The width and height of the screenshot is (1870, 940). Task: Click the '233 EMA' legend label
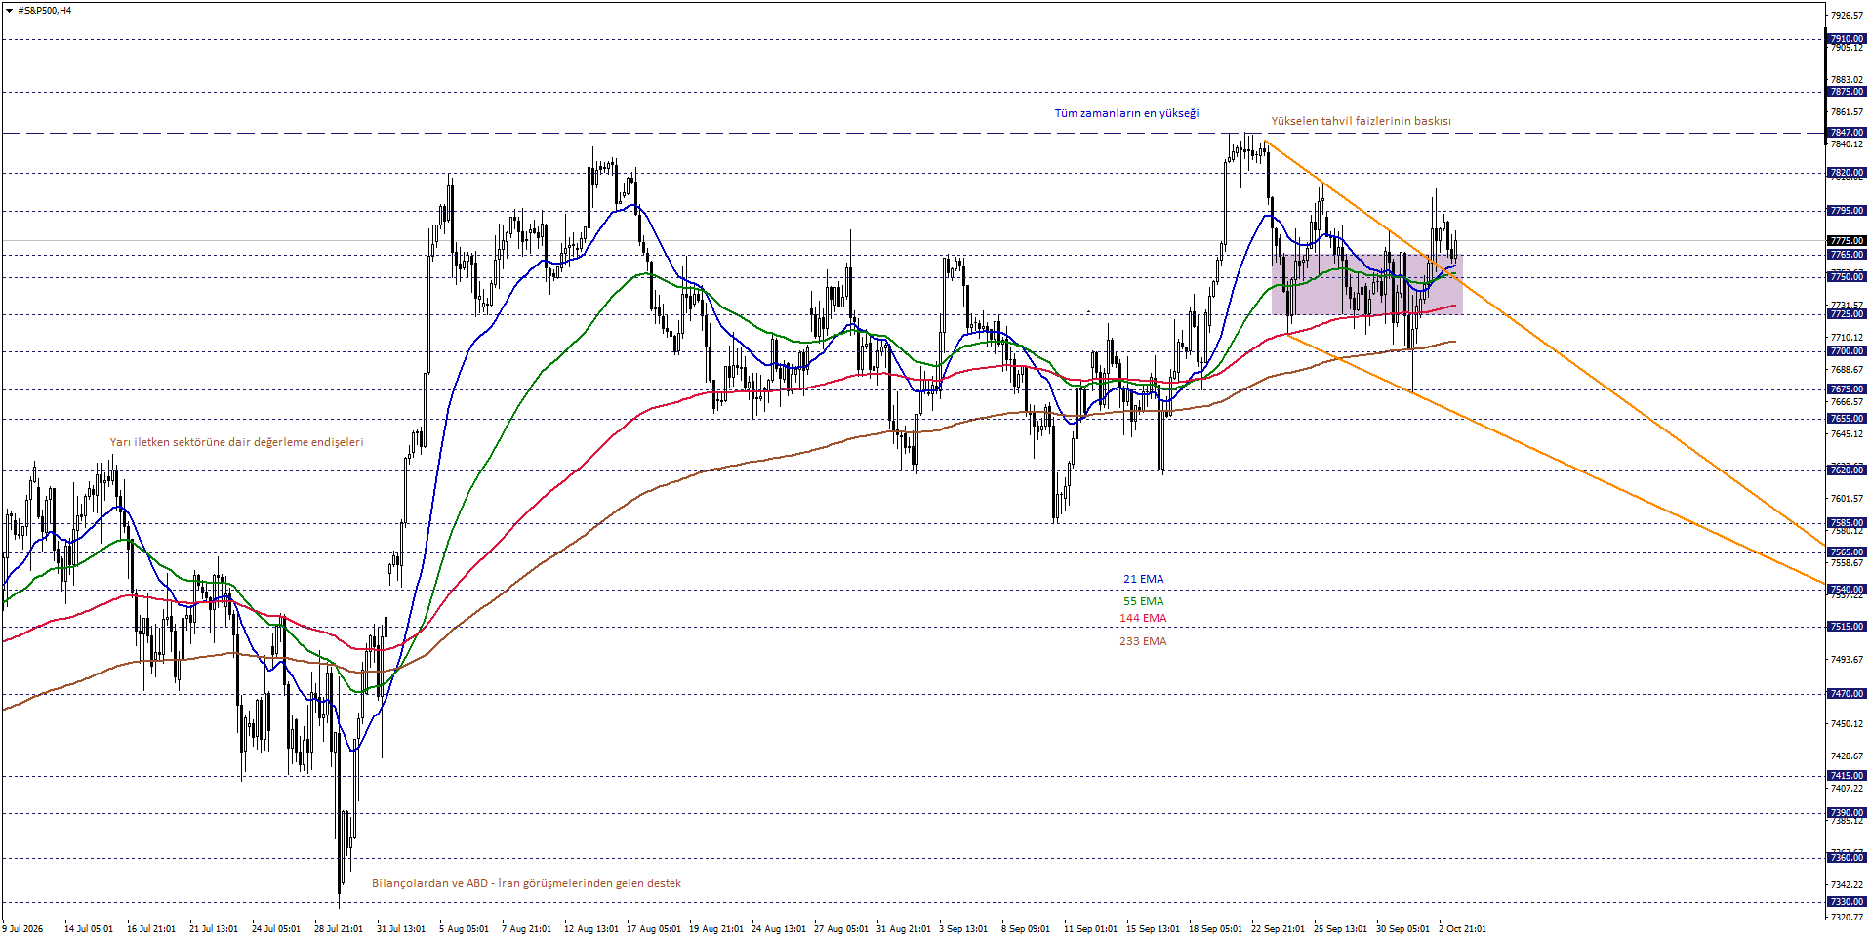tap(1143, 641)
